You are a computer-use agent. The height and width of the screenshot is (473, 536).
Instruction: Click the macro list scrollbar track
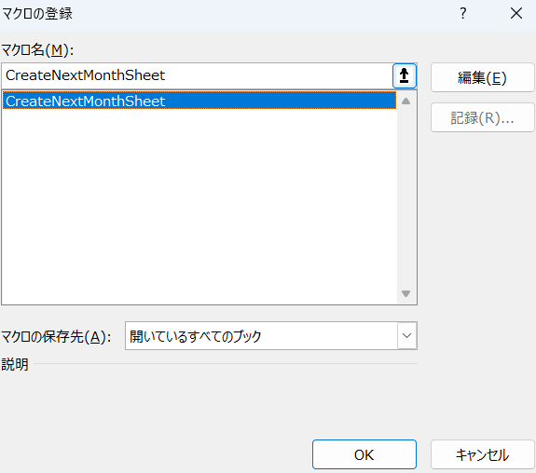click(x=405, y=197)
